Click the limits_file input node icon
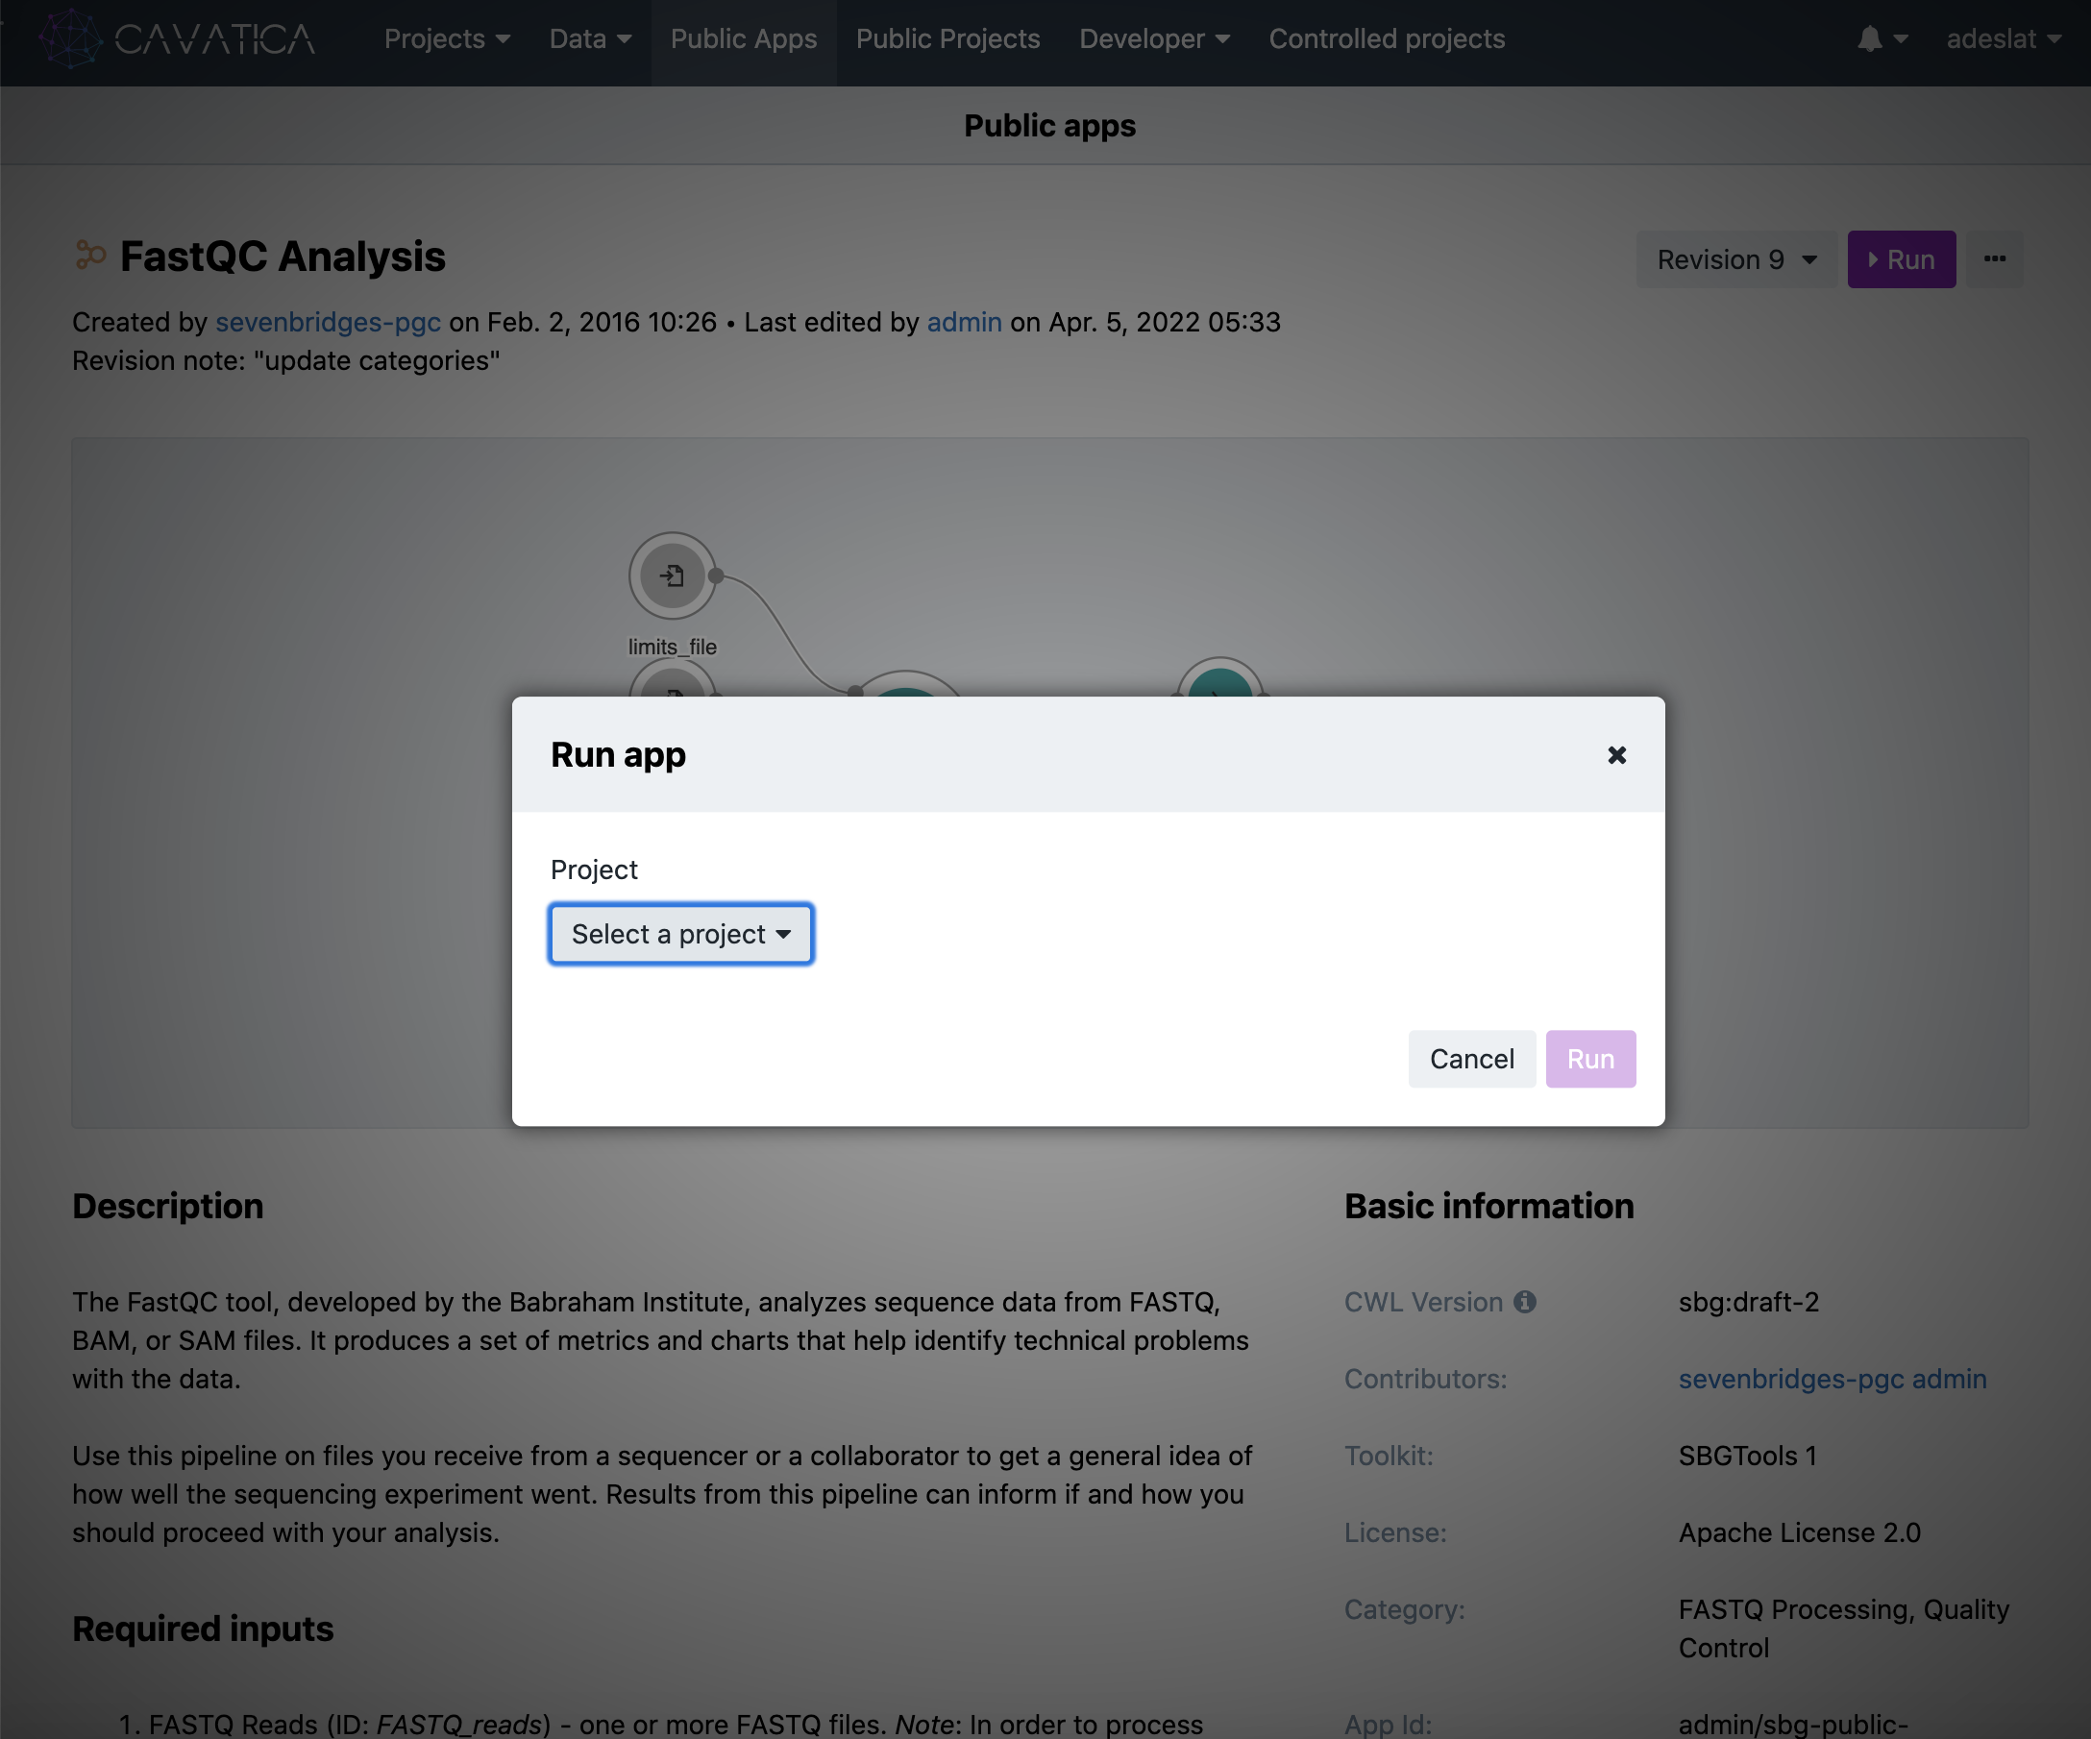The image size is (2091, 1739). (x=672, y=576)
